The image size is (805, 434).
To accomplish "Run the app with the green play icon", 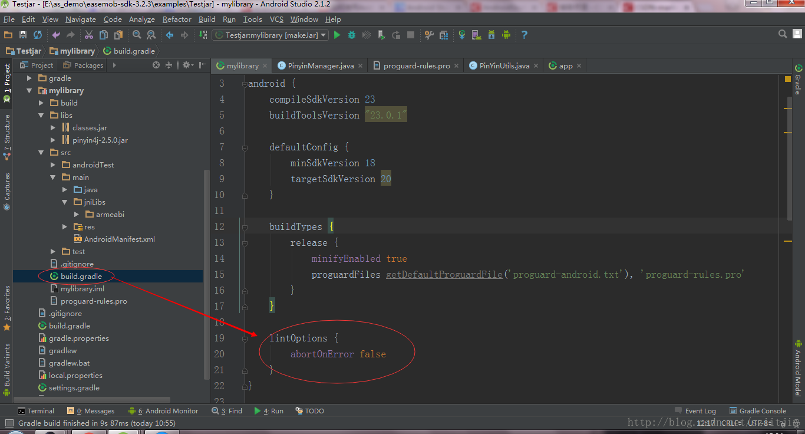I will click(337, 35).
